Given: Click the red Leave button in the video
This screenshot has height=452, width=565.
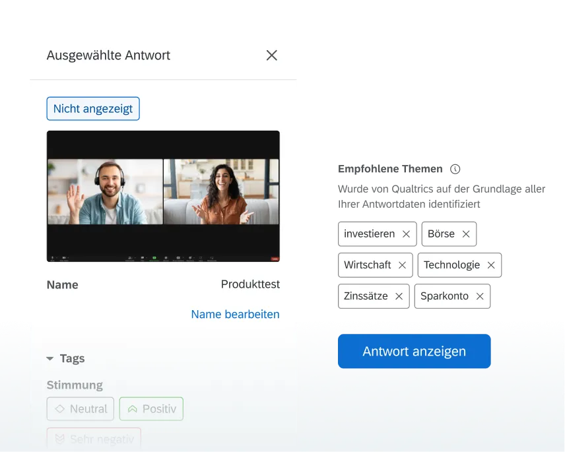Looking at the screenshot, I should pos(275,257).
